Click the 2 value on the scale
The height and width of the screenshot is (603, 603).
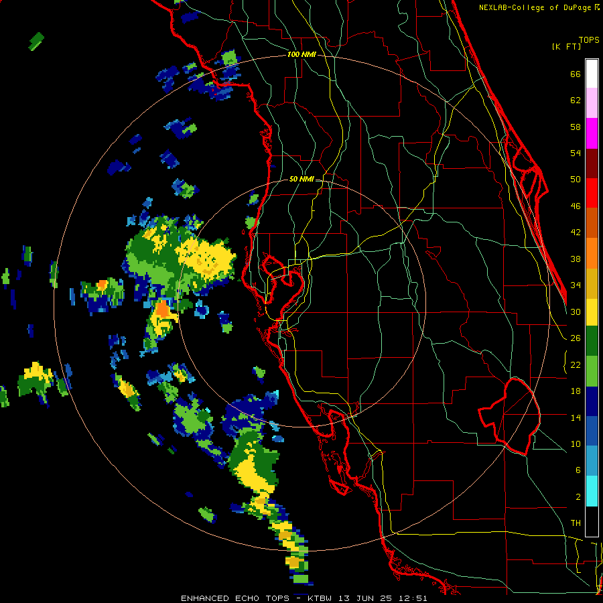[x=578, y=497]
